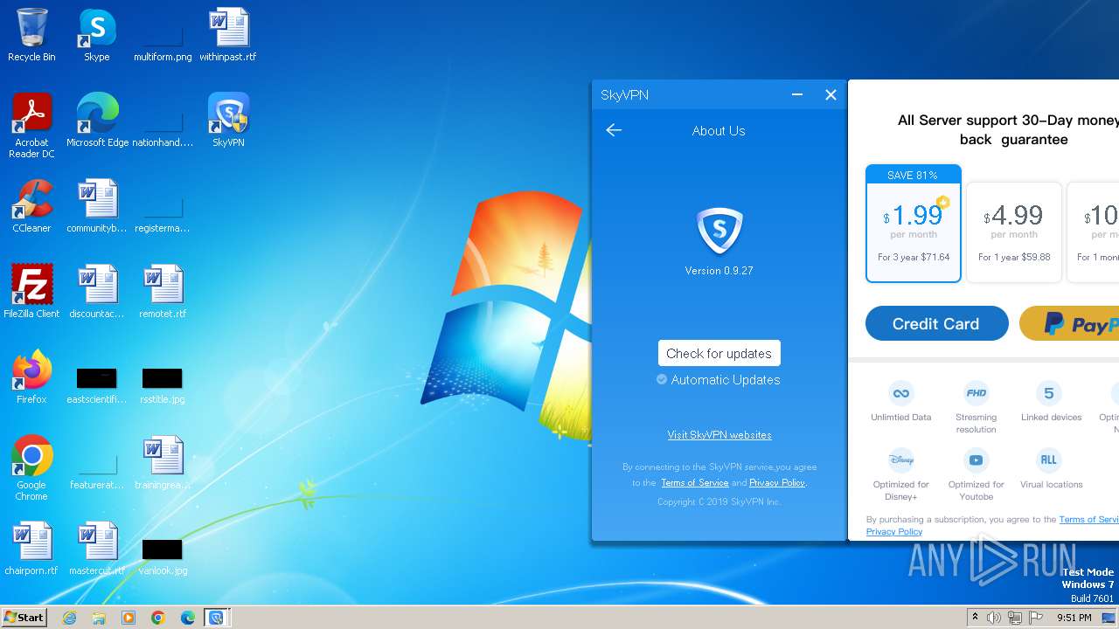Select the vanlook.jpg image file
This screenshot has height=629, width=1119.
tap(163, 556)
